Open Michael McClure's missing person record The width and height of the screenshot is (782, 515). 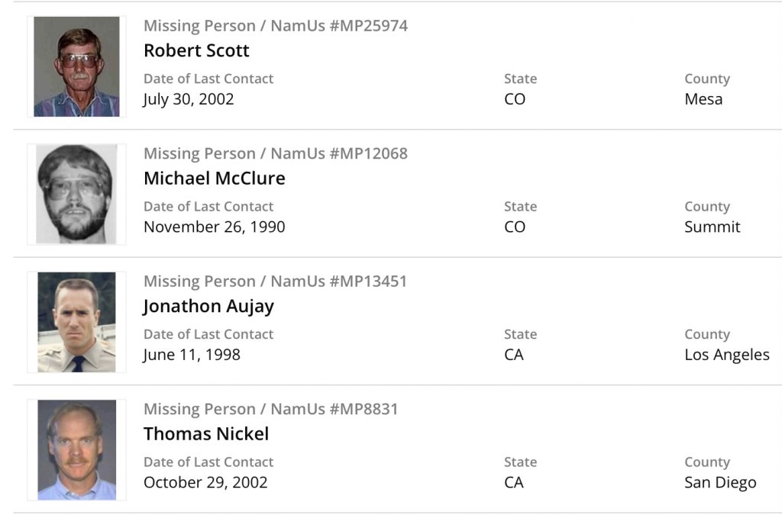tap(214, 179)
